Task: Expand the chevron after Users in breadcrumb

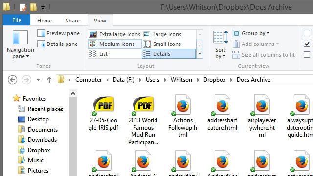Action: [165, 80]
